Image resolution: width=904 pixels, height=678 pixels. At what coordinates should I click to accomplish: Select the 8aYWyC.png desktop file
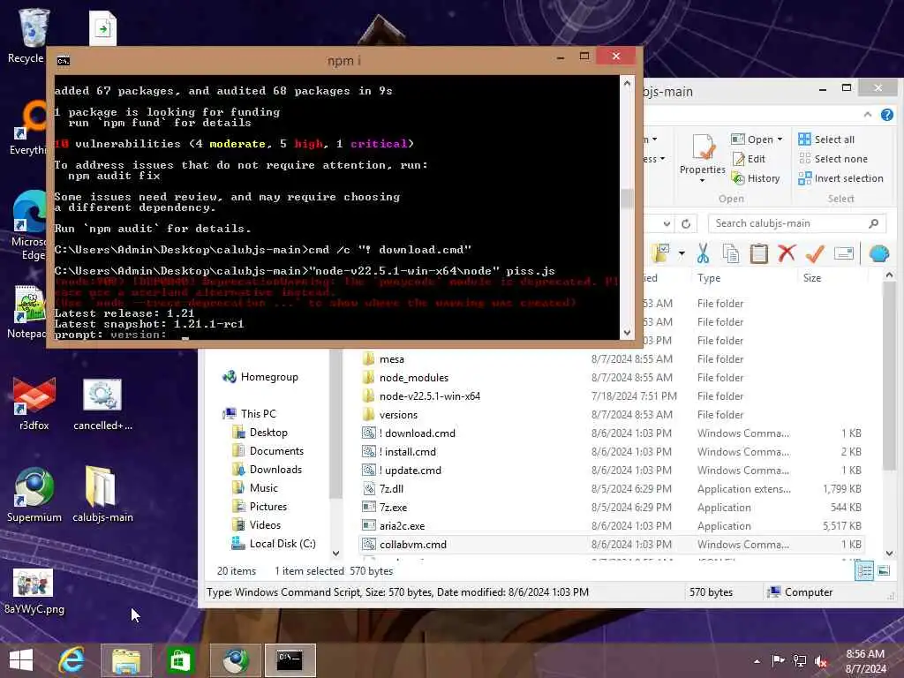point(34,591)
